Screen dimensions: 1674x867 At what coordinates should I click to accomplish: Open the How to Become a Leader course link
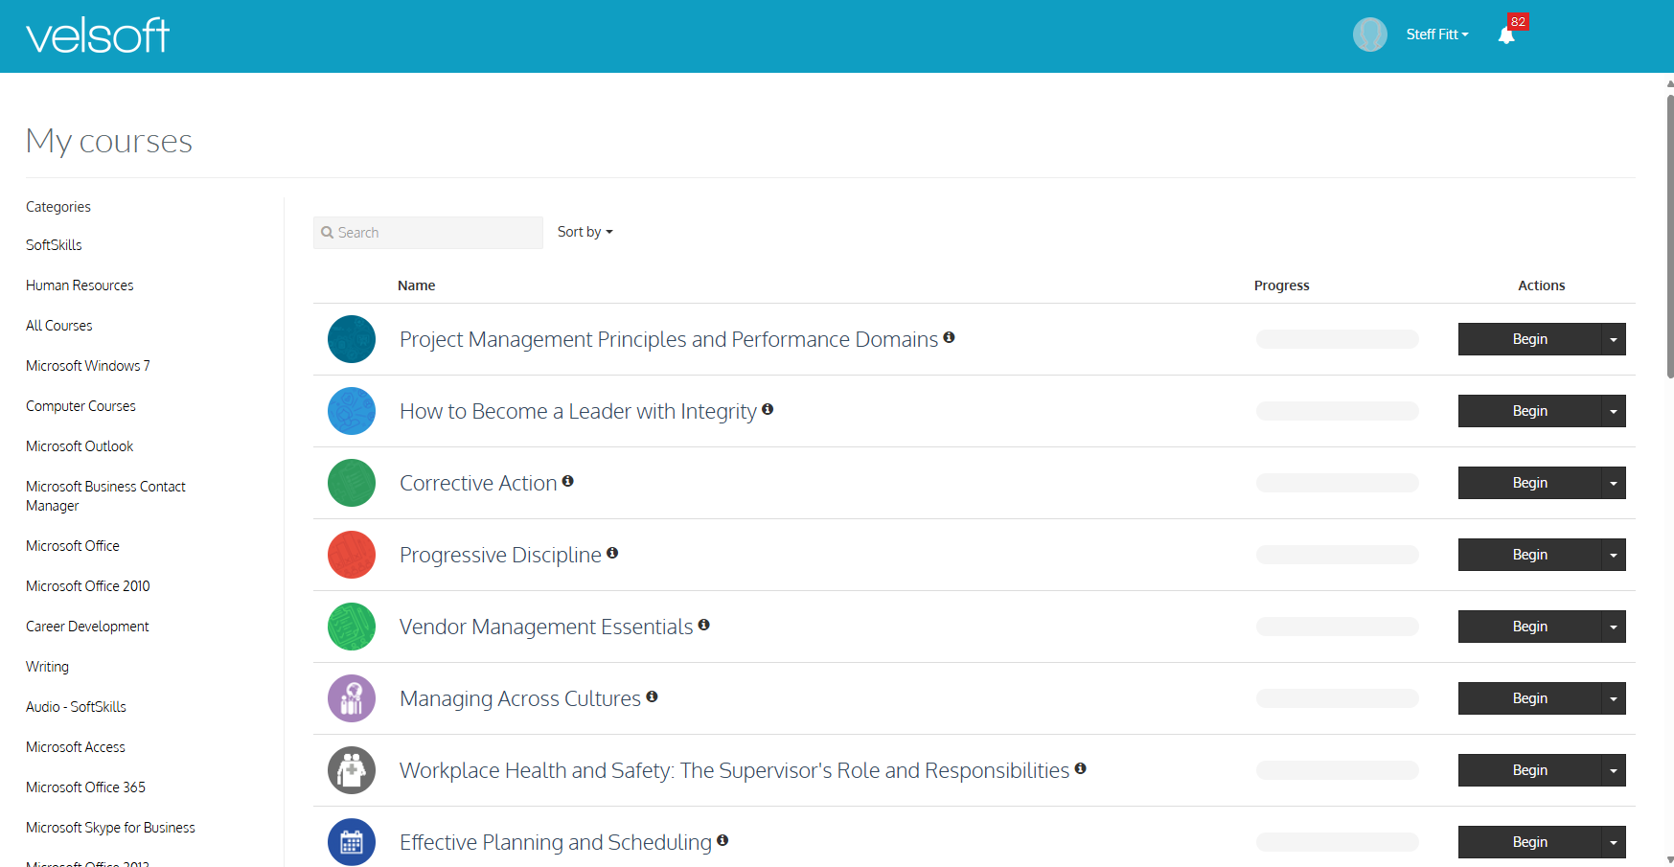point(578,410)
